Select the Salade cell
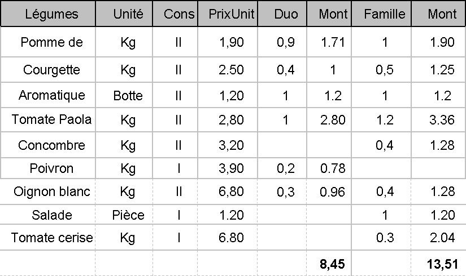 [x=51, y=215]
